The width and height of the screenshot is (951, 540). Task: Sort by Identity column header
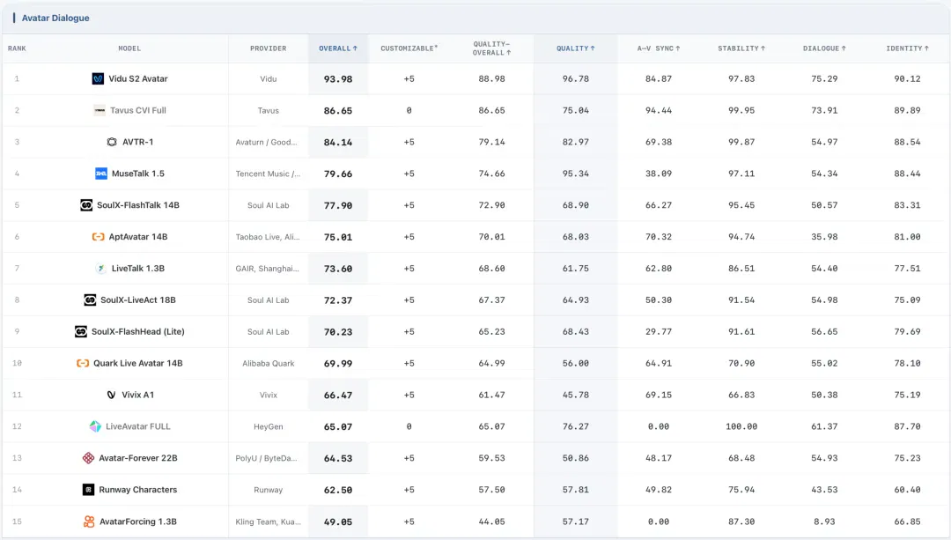tap(907, 48)
